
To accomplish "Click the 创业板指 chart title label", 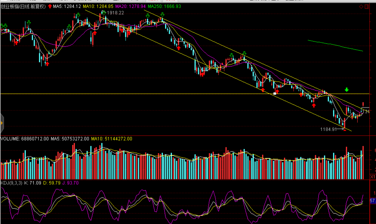I will pos(23,7).
